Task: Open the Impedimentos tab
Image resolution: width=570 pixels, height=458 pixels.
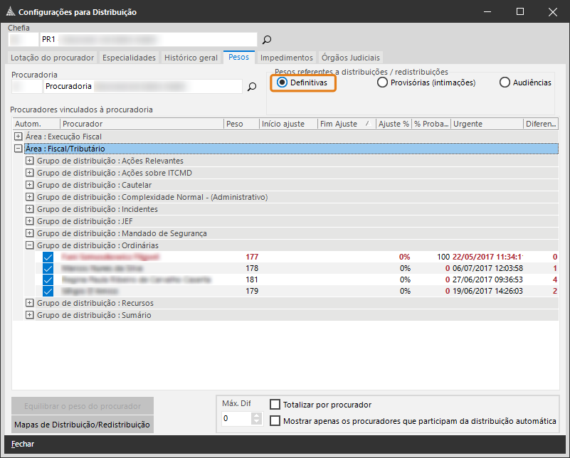Action: point(286,58)
